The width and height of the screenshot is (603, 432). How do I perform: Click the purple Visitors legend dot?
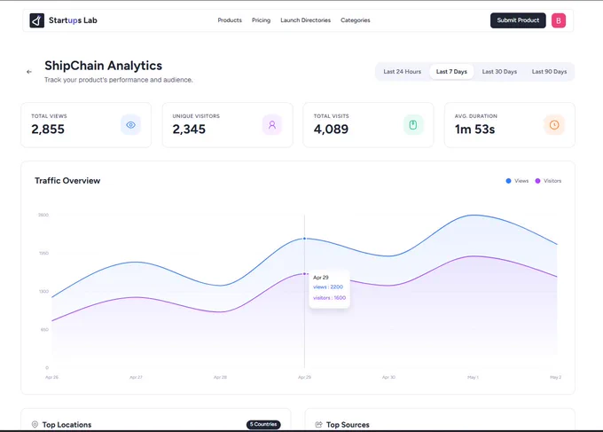[x=537, y=181]
